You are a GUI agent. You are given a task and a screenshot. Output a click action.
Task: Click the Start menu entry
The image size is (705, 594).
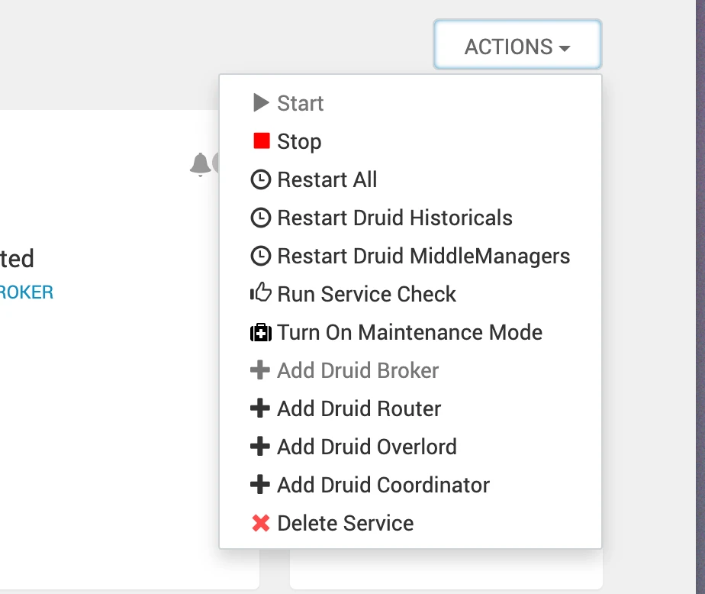(410, 103)
